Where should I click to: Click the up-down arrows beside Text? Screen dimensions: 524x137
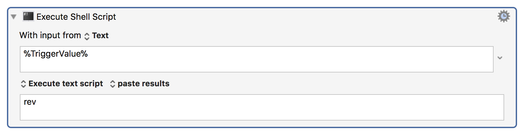[87, 36]
